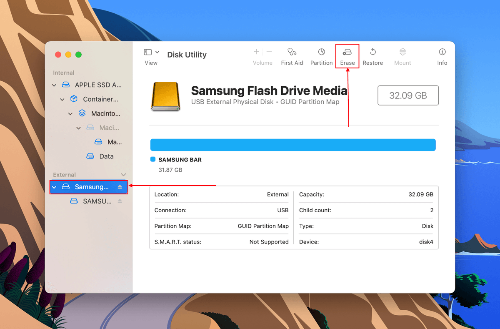
Task: Open the View sidebar options icon
Action: click(x=148, y=52)
